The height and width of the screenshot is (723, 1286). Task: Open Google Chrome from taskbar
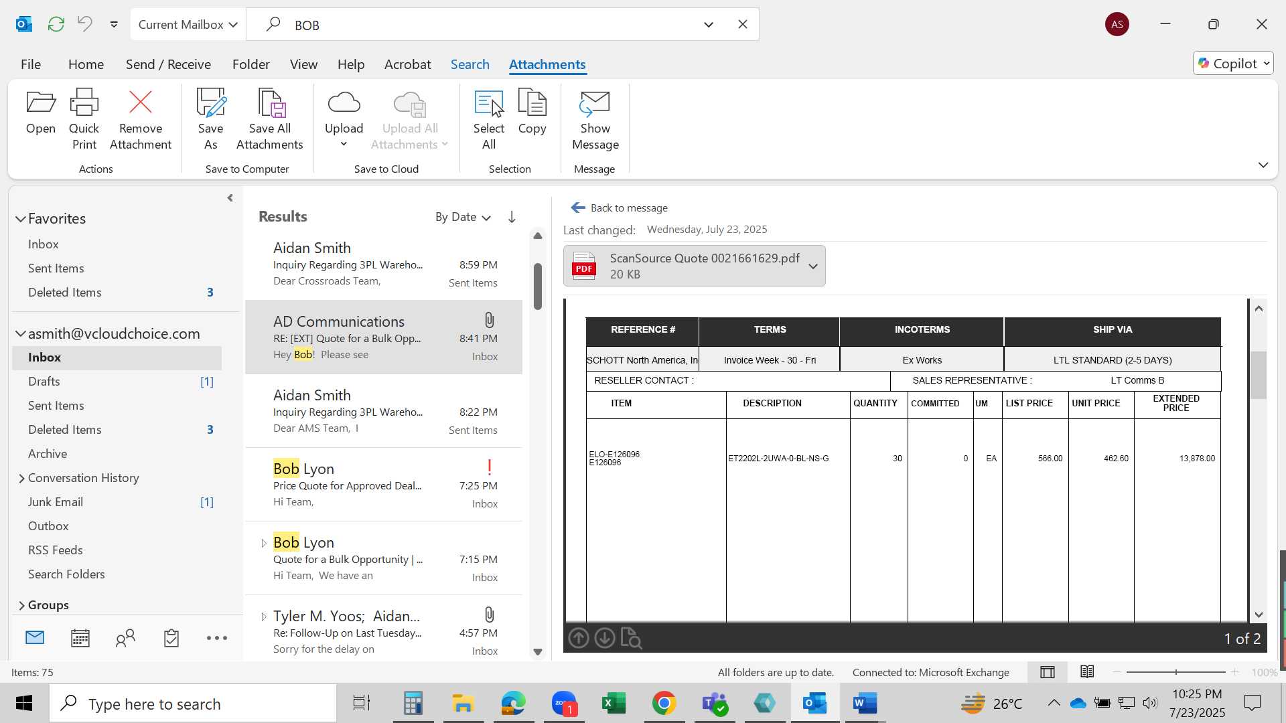[x=664, y=703]
